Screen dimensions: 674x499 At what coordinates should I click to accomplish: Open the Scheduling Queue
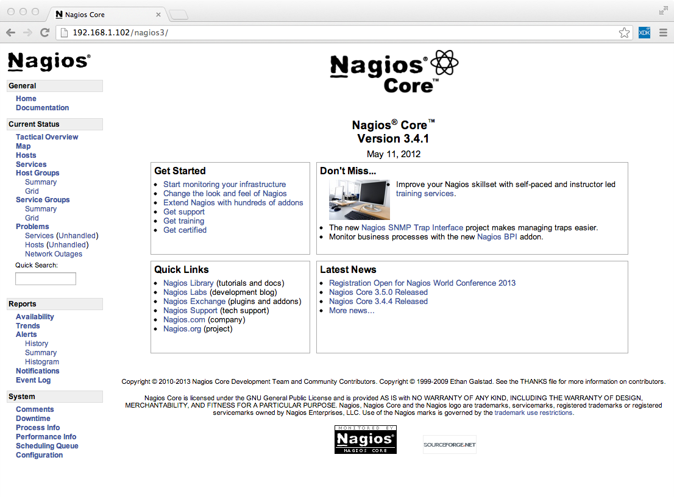click(48, 446)
